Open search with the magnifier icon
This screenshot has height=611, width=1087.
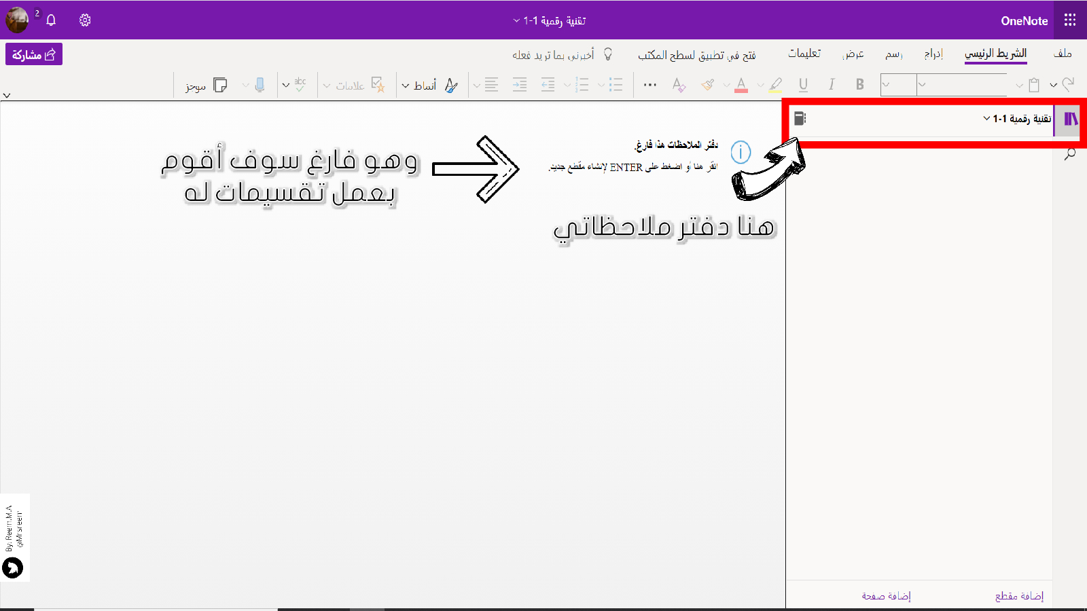point(1070,154)
